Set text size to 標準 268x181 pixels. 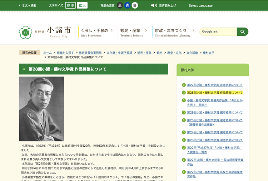[70, 5]
